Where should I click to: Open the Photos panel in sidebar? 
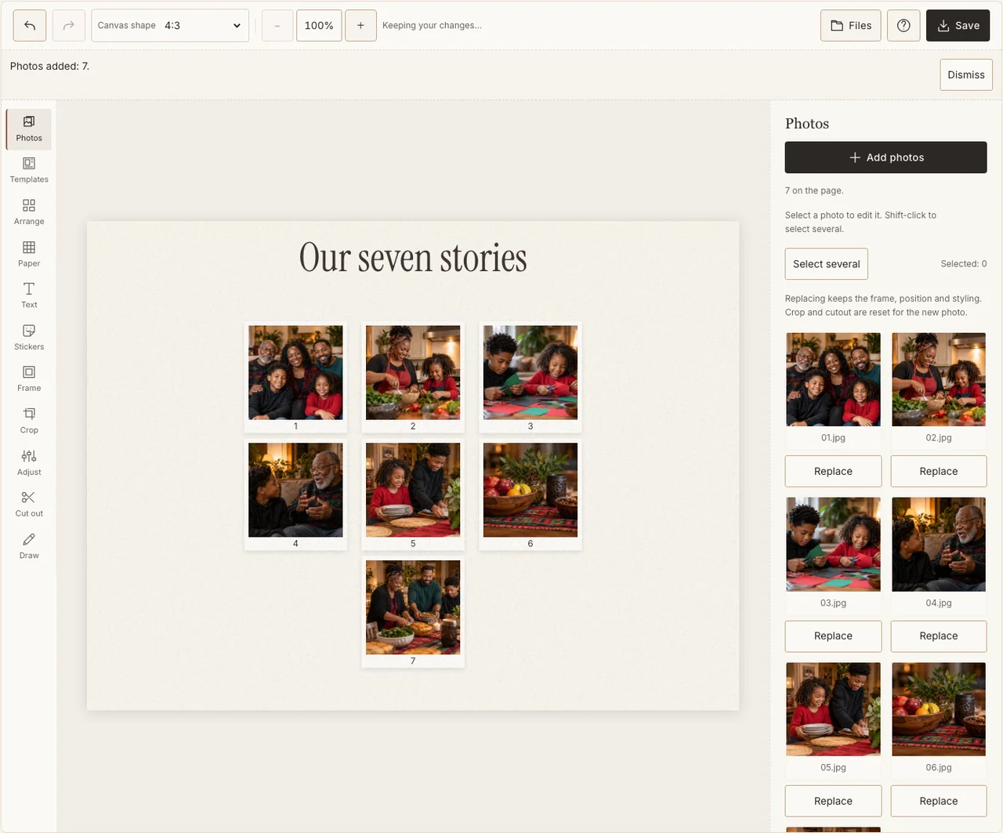click(29, 129)
